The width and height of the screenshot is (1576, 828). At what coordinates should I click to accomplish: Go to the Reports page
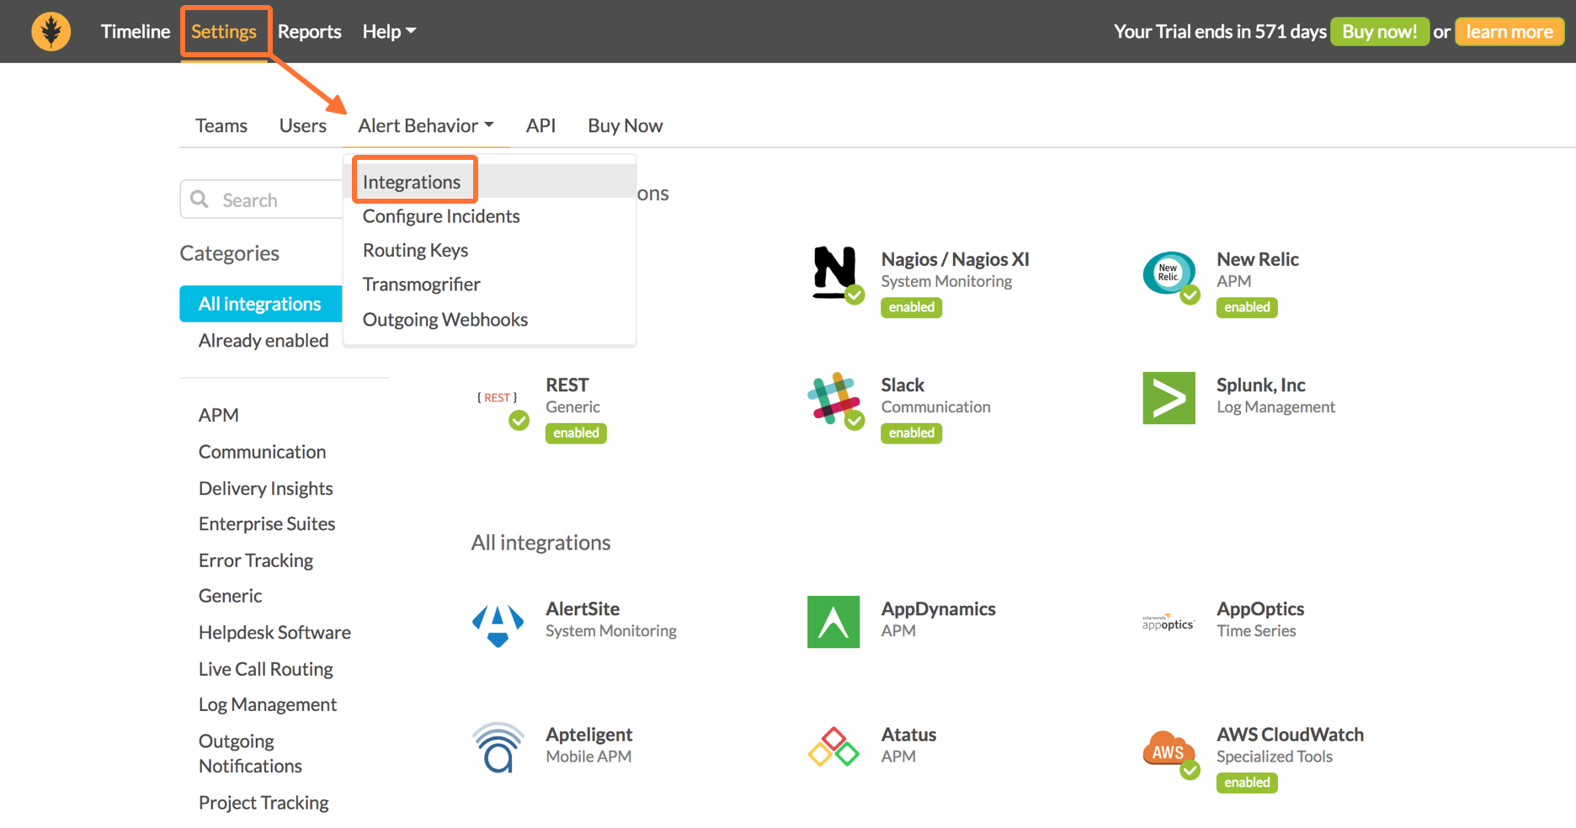point(310,31)
